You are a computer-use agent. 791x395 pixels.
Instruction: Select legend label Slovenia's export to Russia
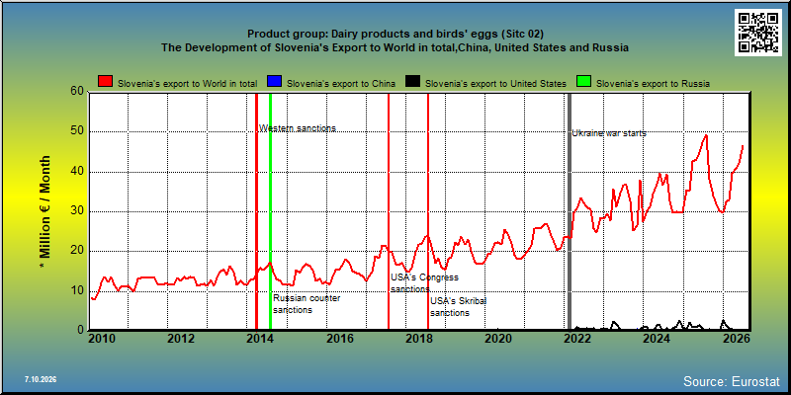coord(653,84)
